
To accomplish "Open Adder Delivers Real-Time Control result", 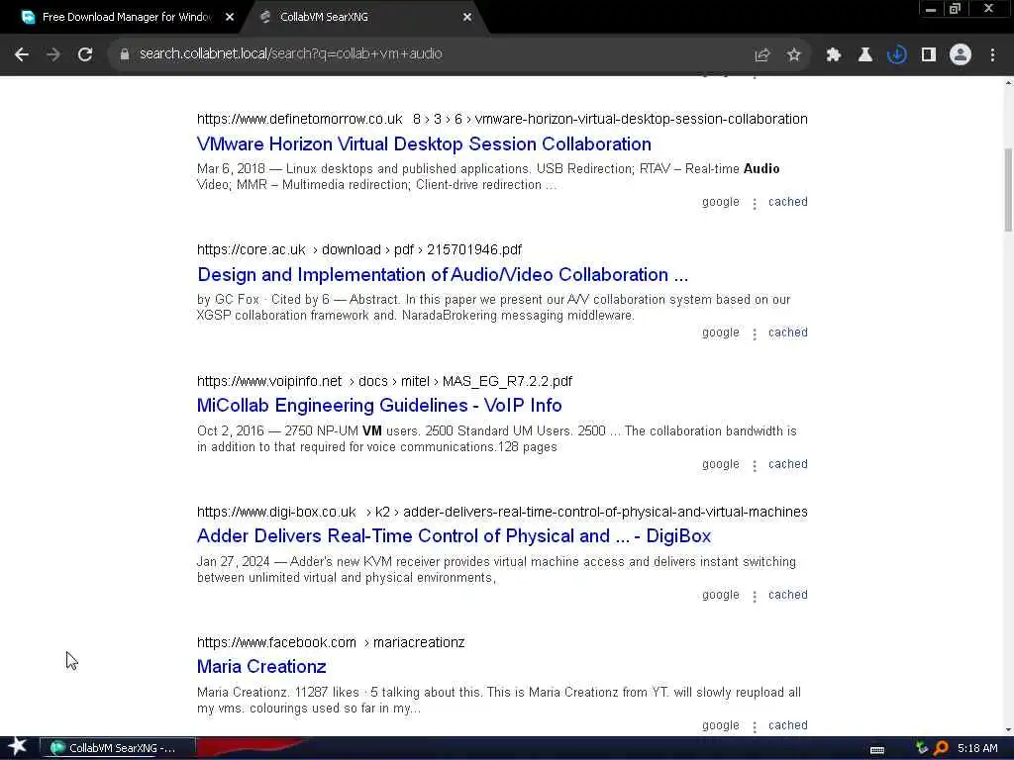I will click(454, 536).
